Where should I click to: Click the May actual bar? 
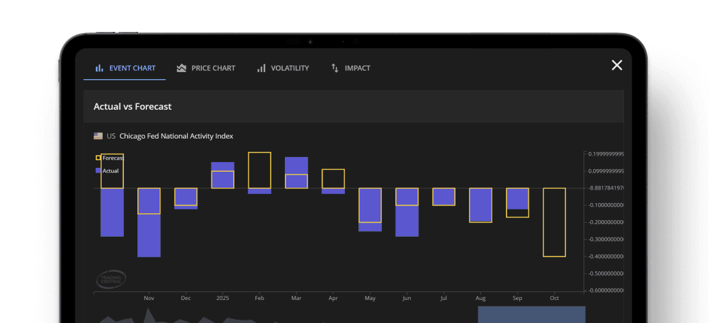(370, 227)
